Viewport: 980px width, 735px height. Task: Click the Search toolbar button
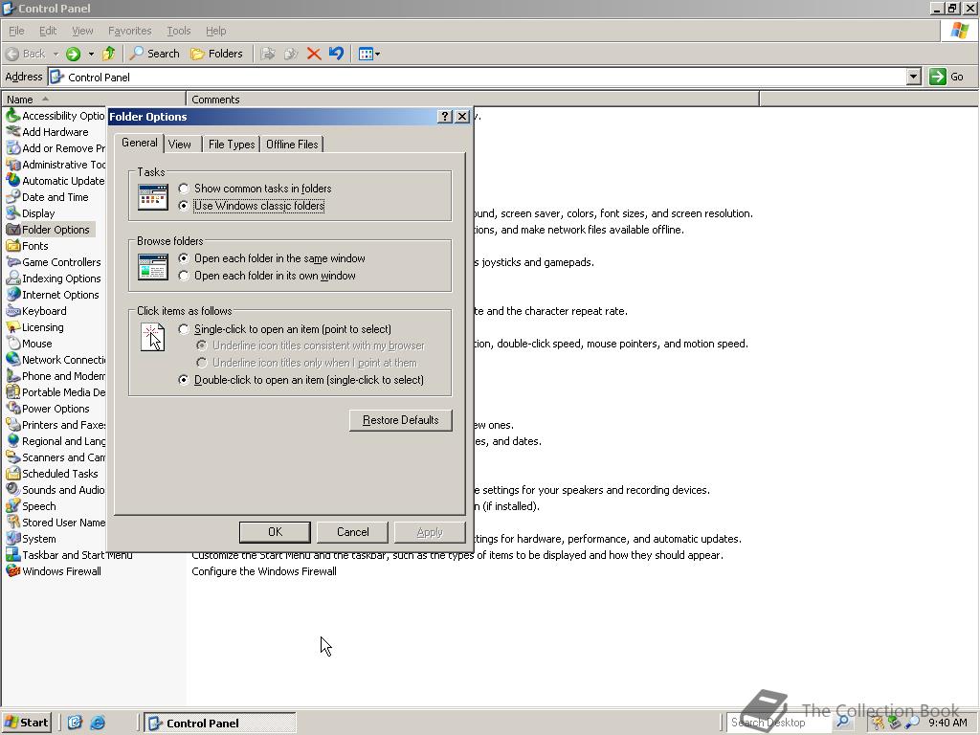click(x=154, y=54)
